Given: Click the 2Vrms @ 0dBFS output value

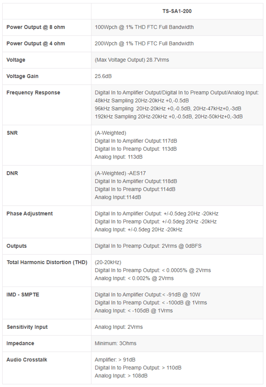Looking at the screenshot, I should [181, 246].
